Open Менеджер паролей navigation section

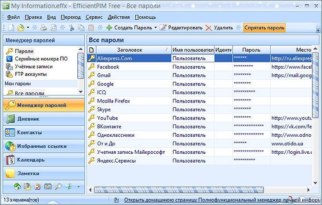(44, 105)
